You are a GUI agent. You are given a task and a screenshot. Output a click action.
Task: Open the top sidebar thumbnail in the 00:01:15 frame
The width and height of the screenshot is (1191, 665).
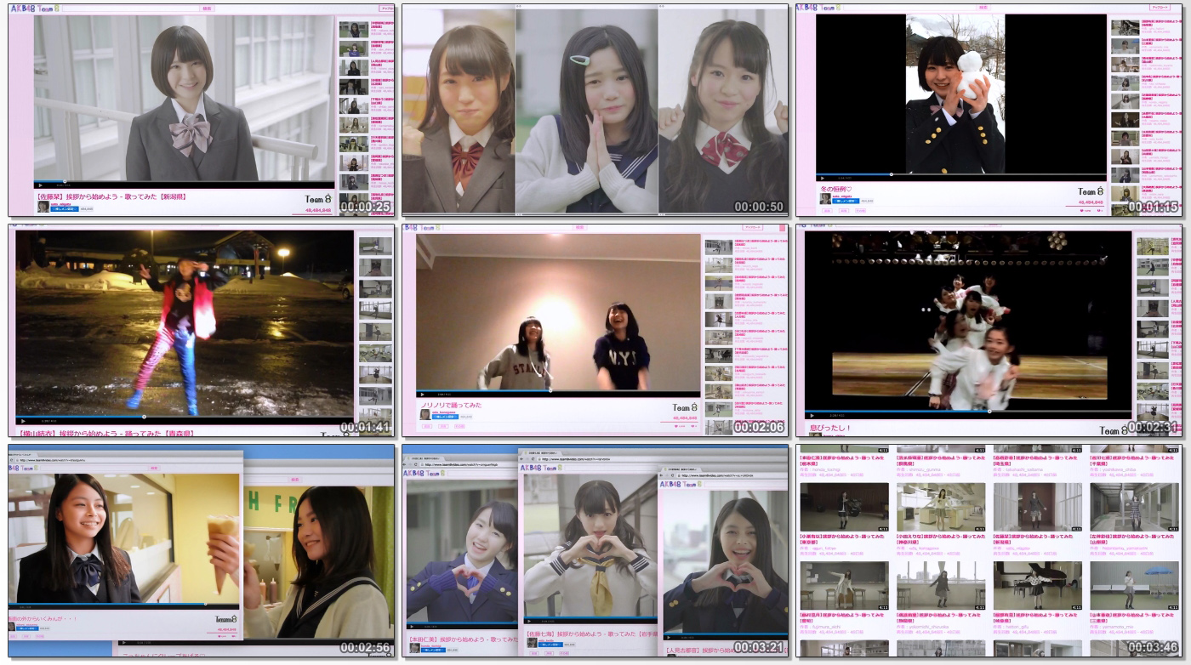coord(1125,28)
